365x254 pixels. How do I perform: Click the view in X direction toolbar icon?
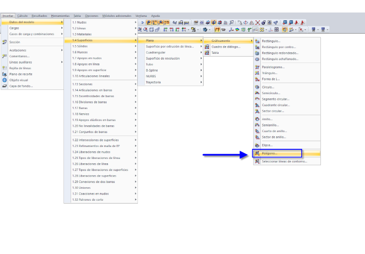[x=166, y=30]
